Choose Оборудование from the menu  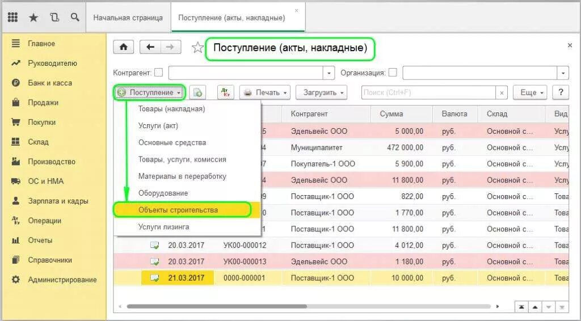(163, 193)
